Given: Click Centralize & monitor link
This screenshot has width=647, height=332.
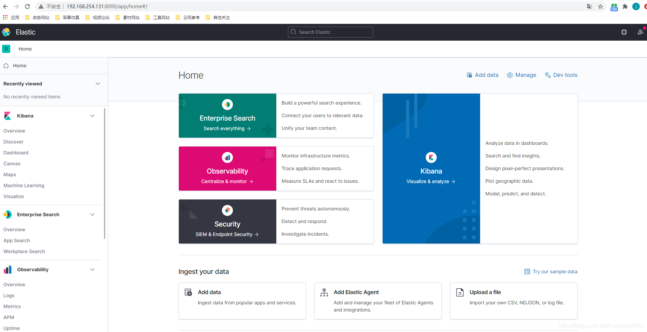Looking at the screenshot, I should [x=227, y=181].
